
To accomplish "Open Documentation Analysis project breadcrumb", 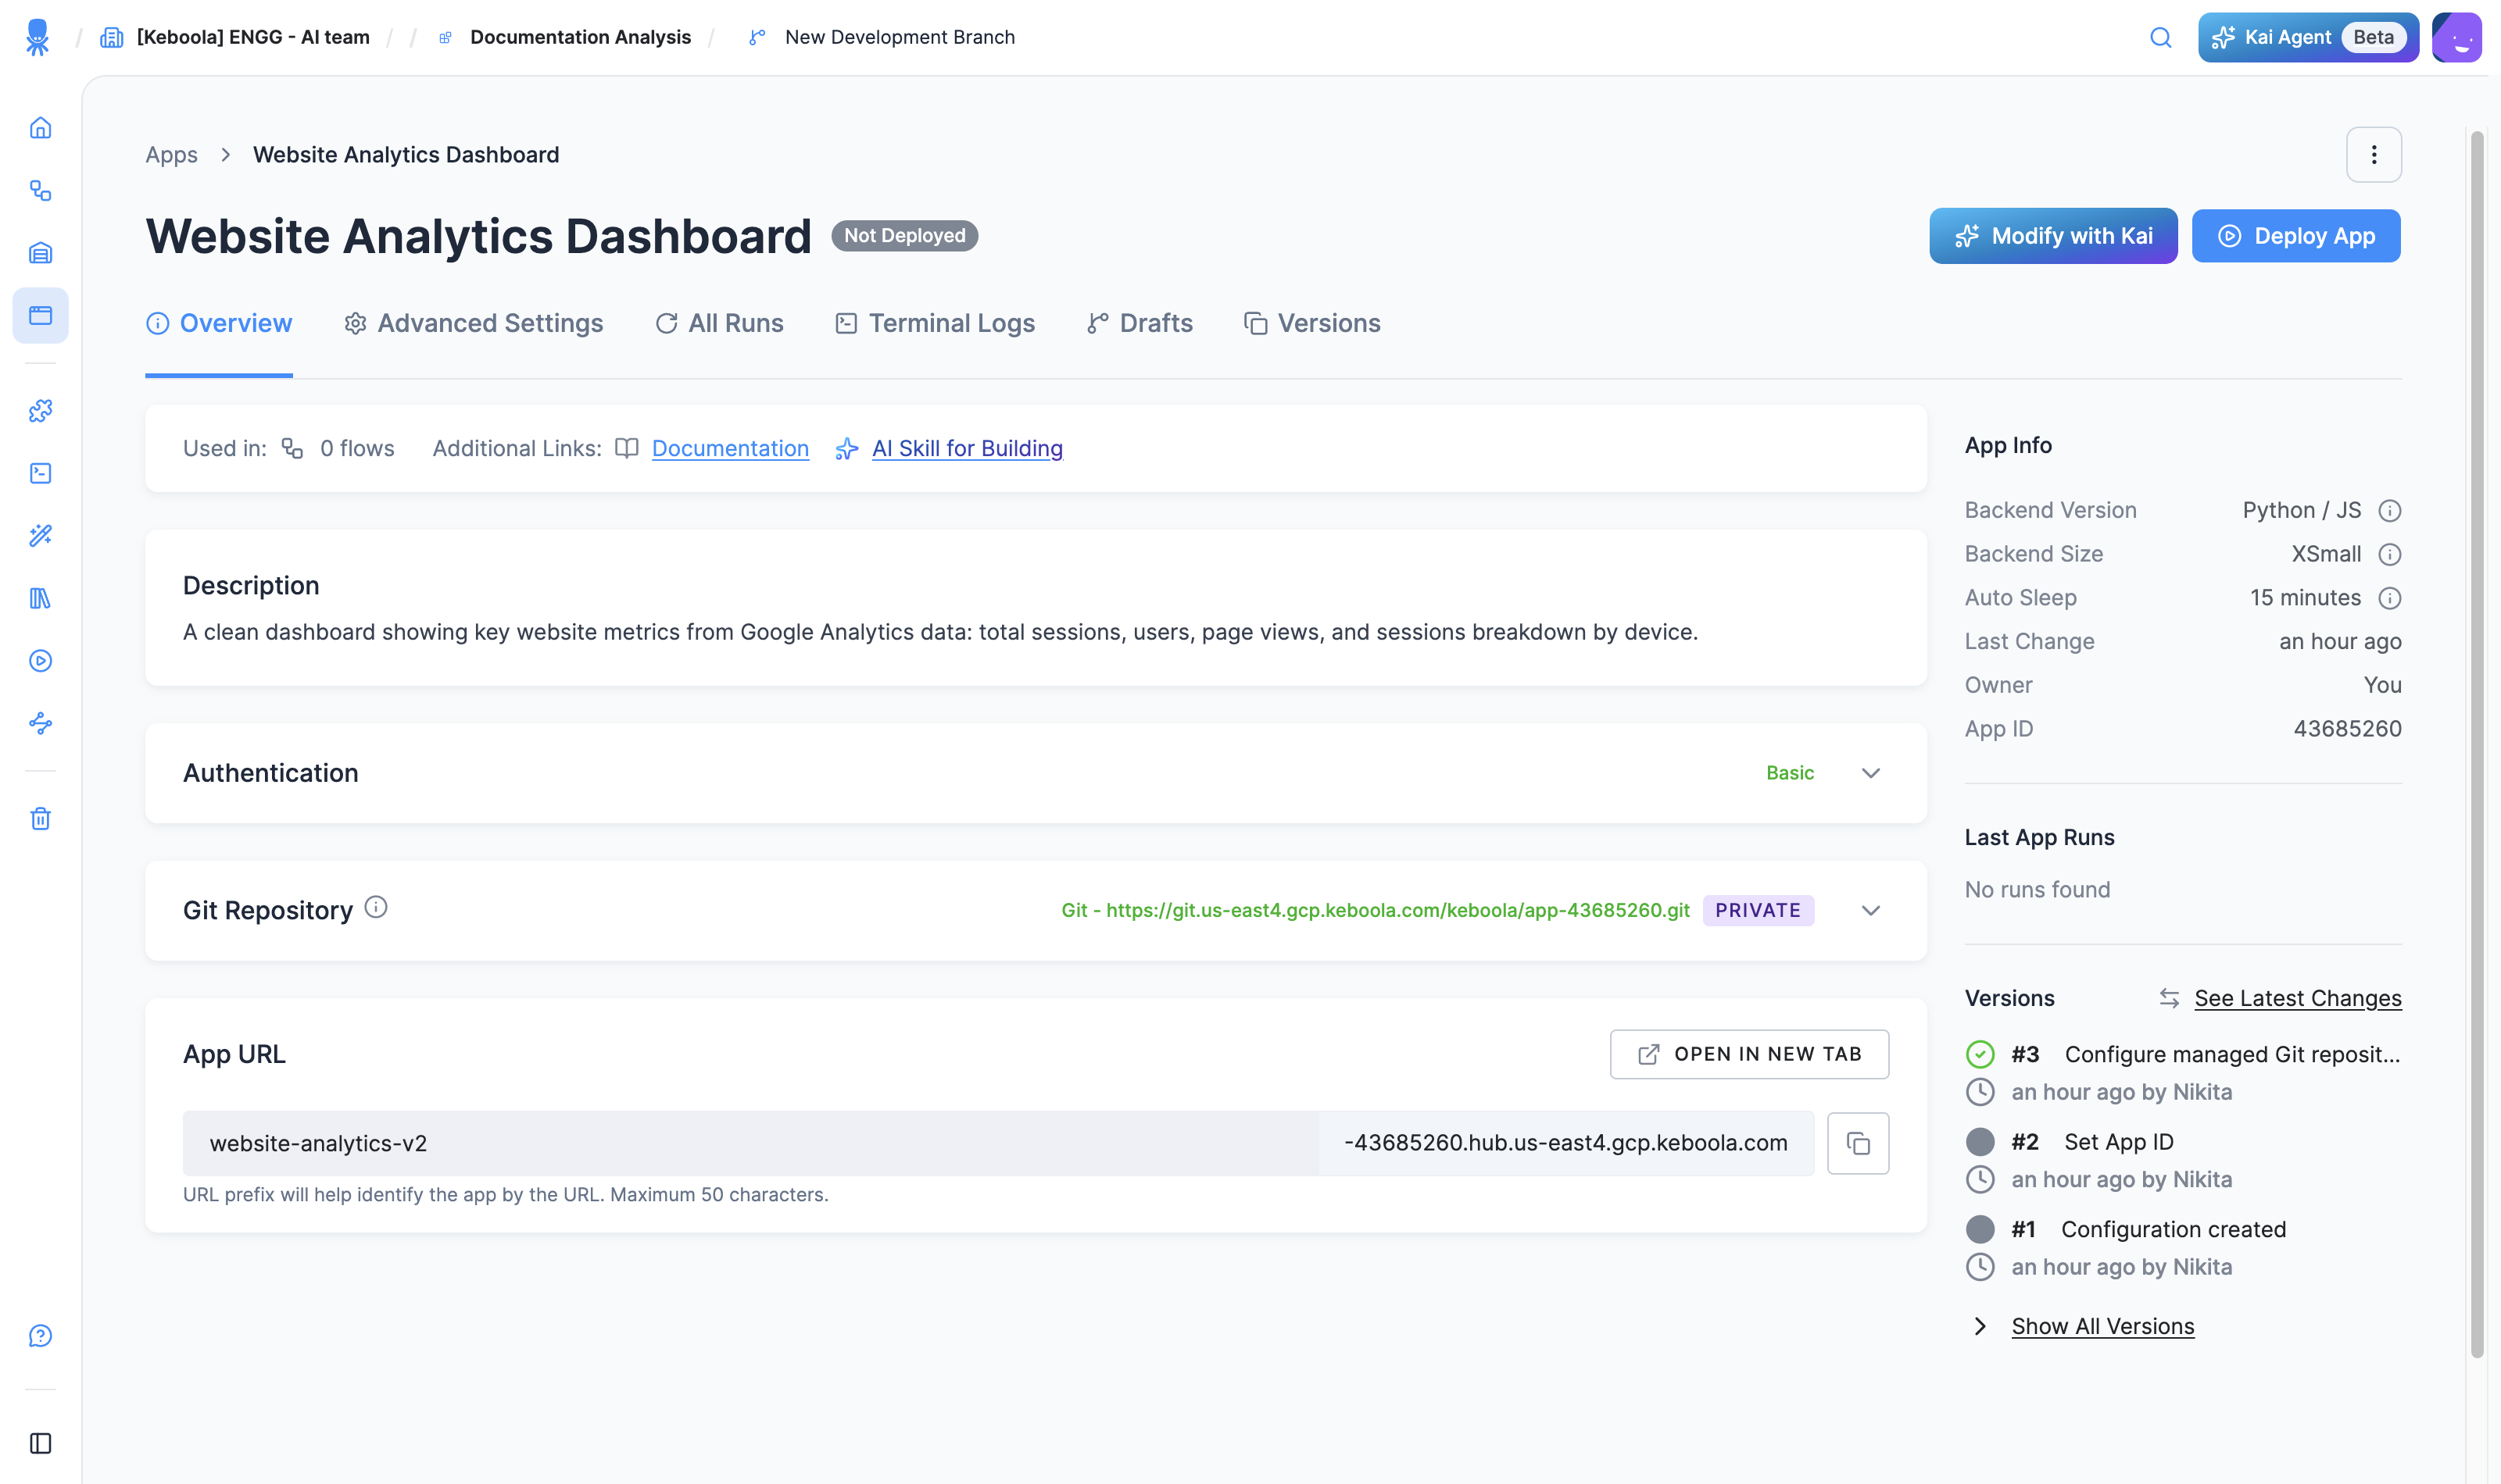I will click(x=580, y=37).
